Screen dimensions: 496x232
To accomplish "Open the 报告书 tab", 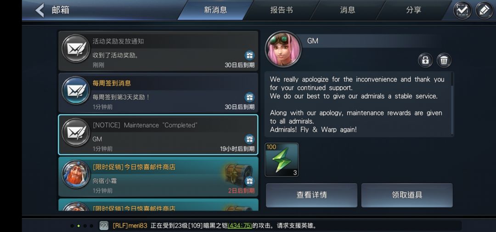I will click(x=281, y=10).
